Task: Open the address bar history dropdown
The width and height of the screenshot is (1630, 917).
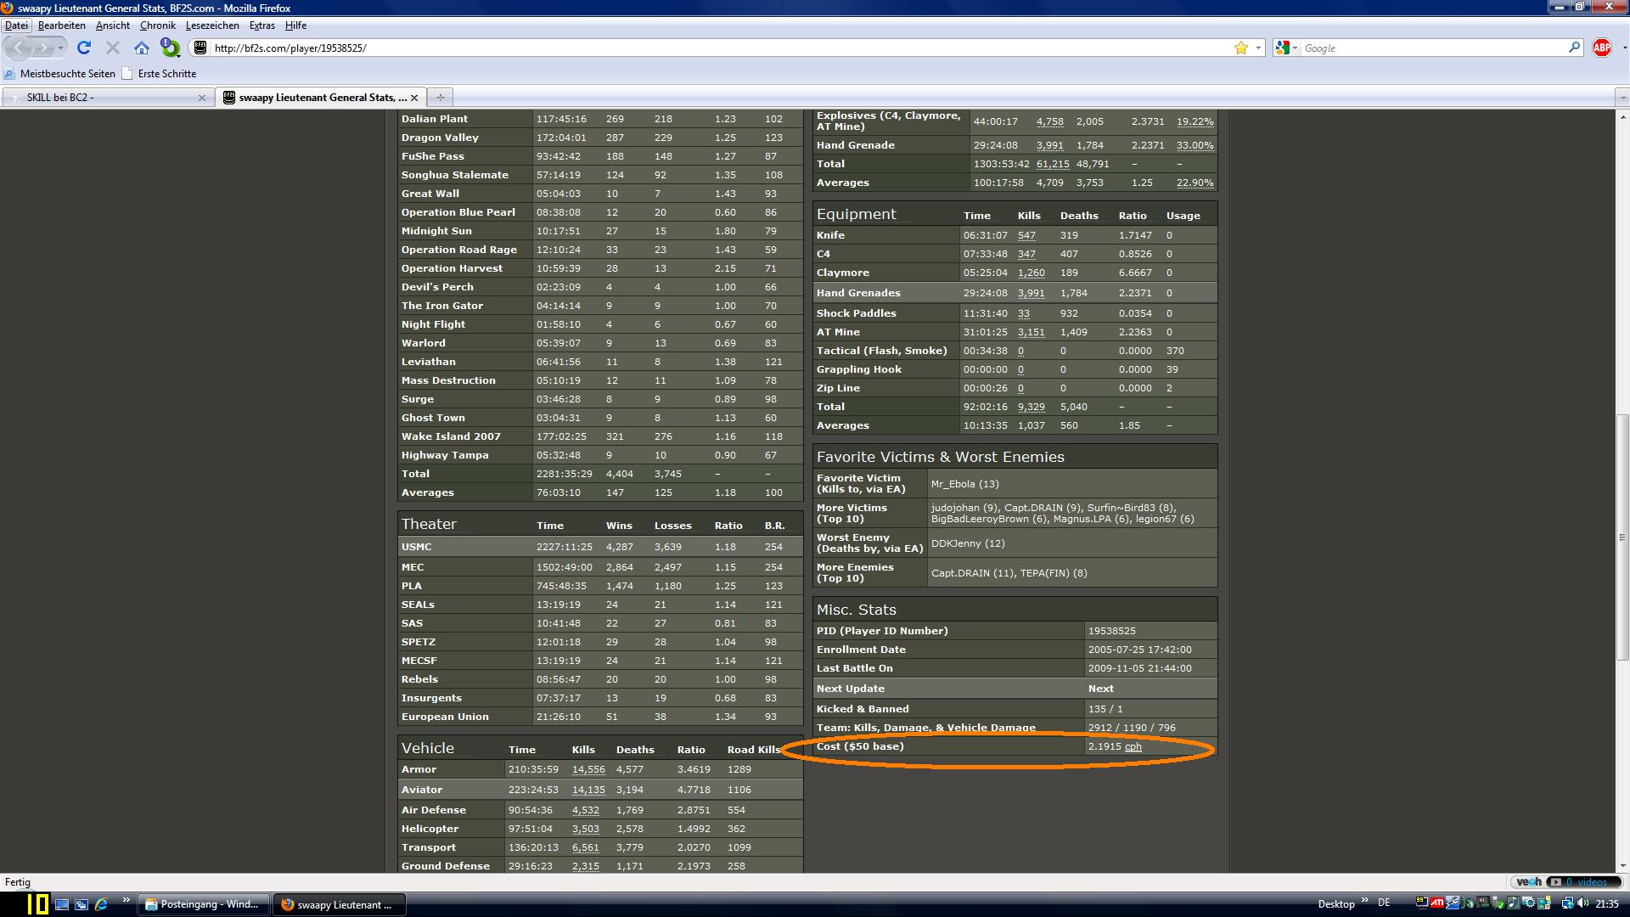Action: click(x=1258, y=48)
